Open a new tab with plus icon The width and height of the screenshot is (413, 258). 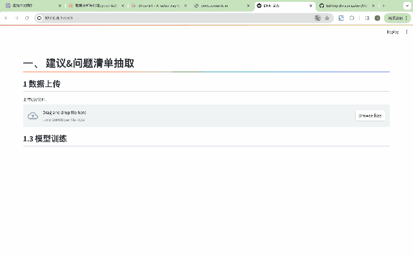click(384, 6)
